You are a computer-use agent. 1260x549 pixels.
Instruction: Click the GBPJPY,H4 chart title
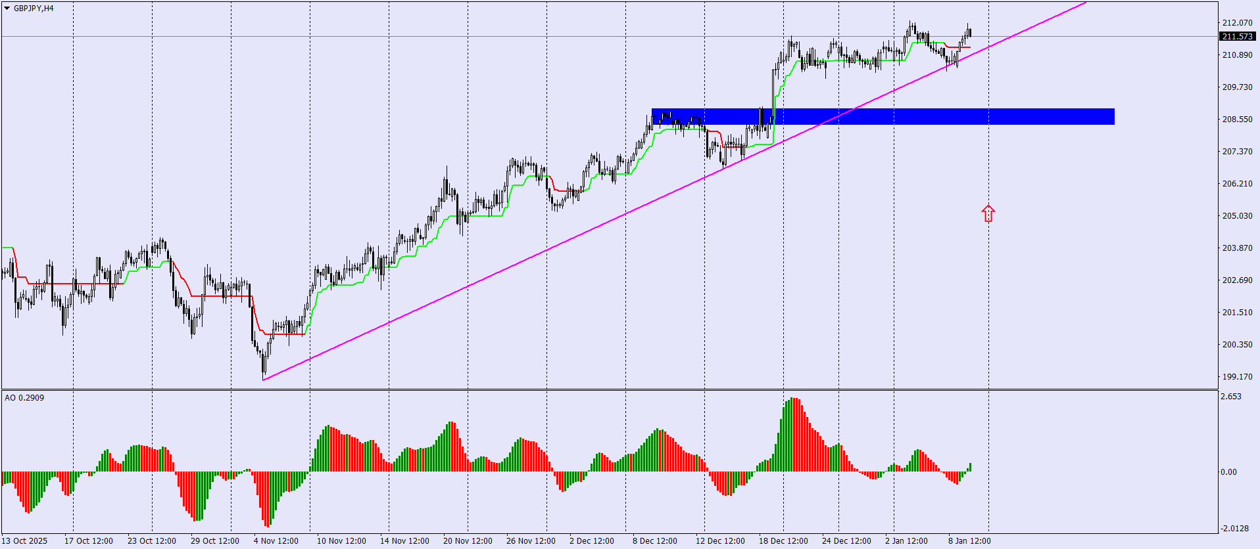(34, 9)
